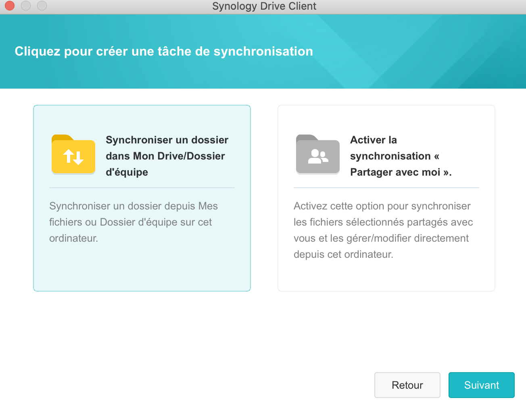Click the 'Synchroniser un dossier depuis Mes fichiers' description

tap(134, 222)
